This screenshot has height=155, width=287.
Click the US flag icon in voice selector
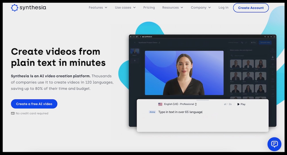160,104
